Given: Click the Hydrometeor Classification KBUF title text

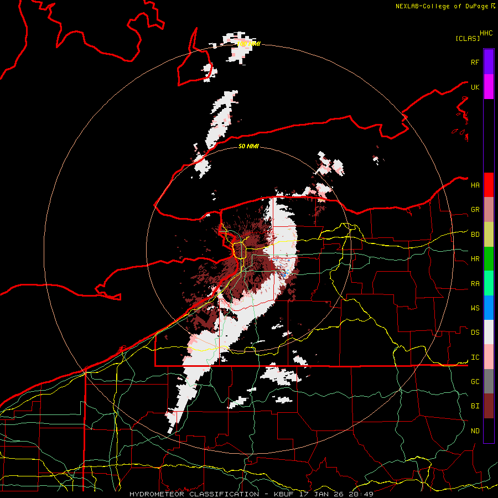Looking at the screenshot, I should pos(251,494).
